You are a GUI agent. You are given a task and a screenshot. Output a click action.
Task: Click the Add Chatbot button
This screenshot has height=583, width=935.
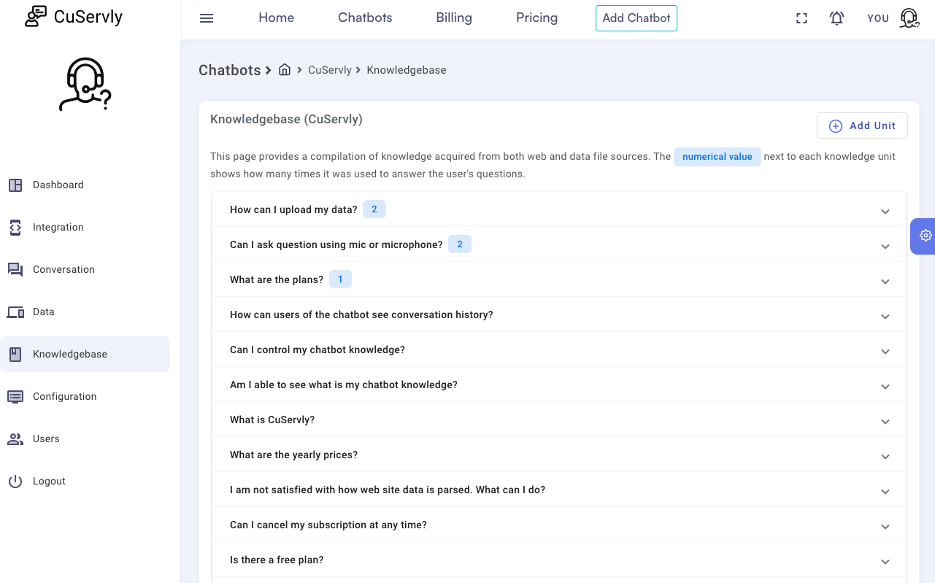pos(636,18)
